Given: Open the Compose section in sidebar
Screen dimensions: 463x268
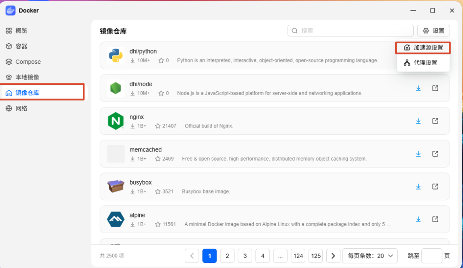Looking at the screenshot, I should click(23, 62).
